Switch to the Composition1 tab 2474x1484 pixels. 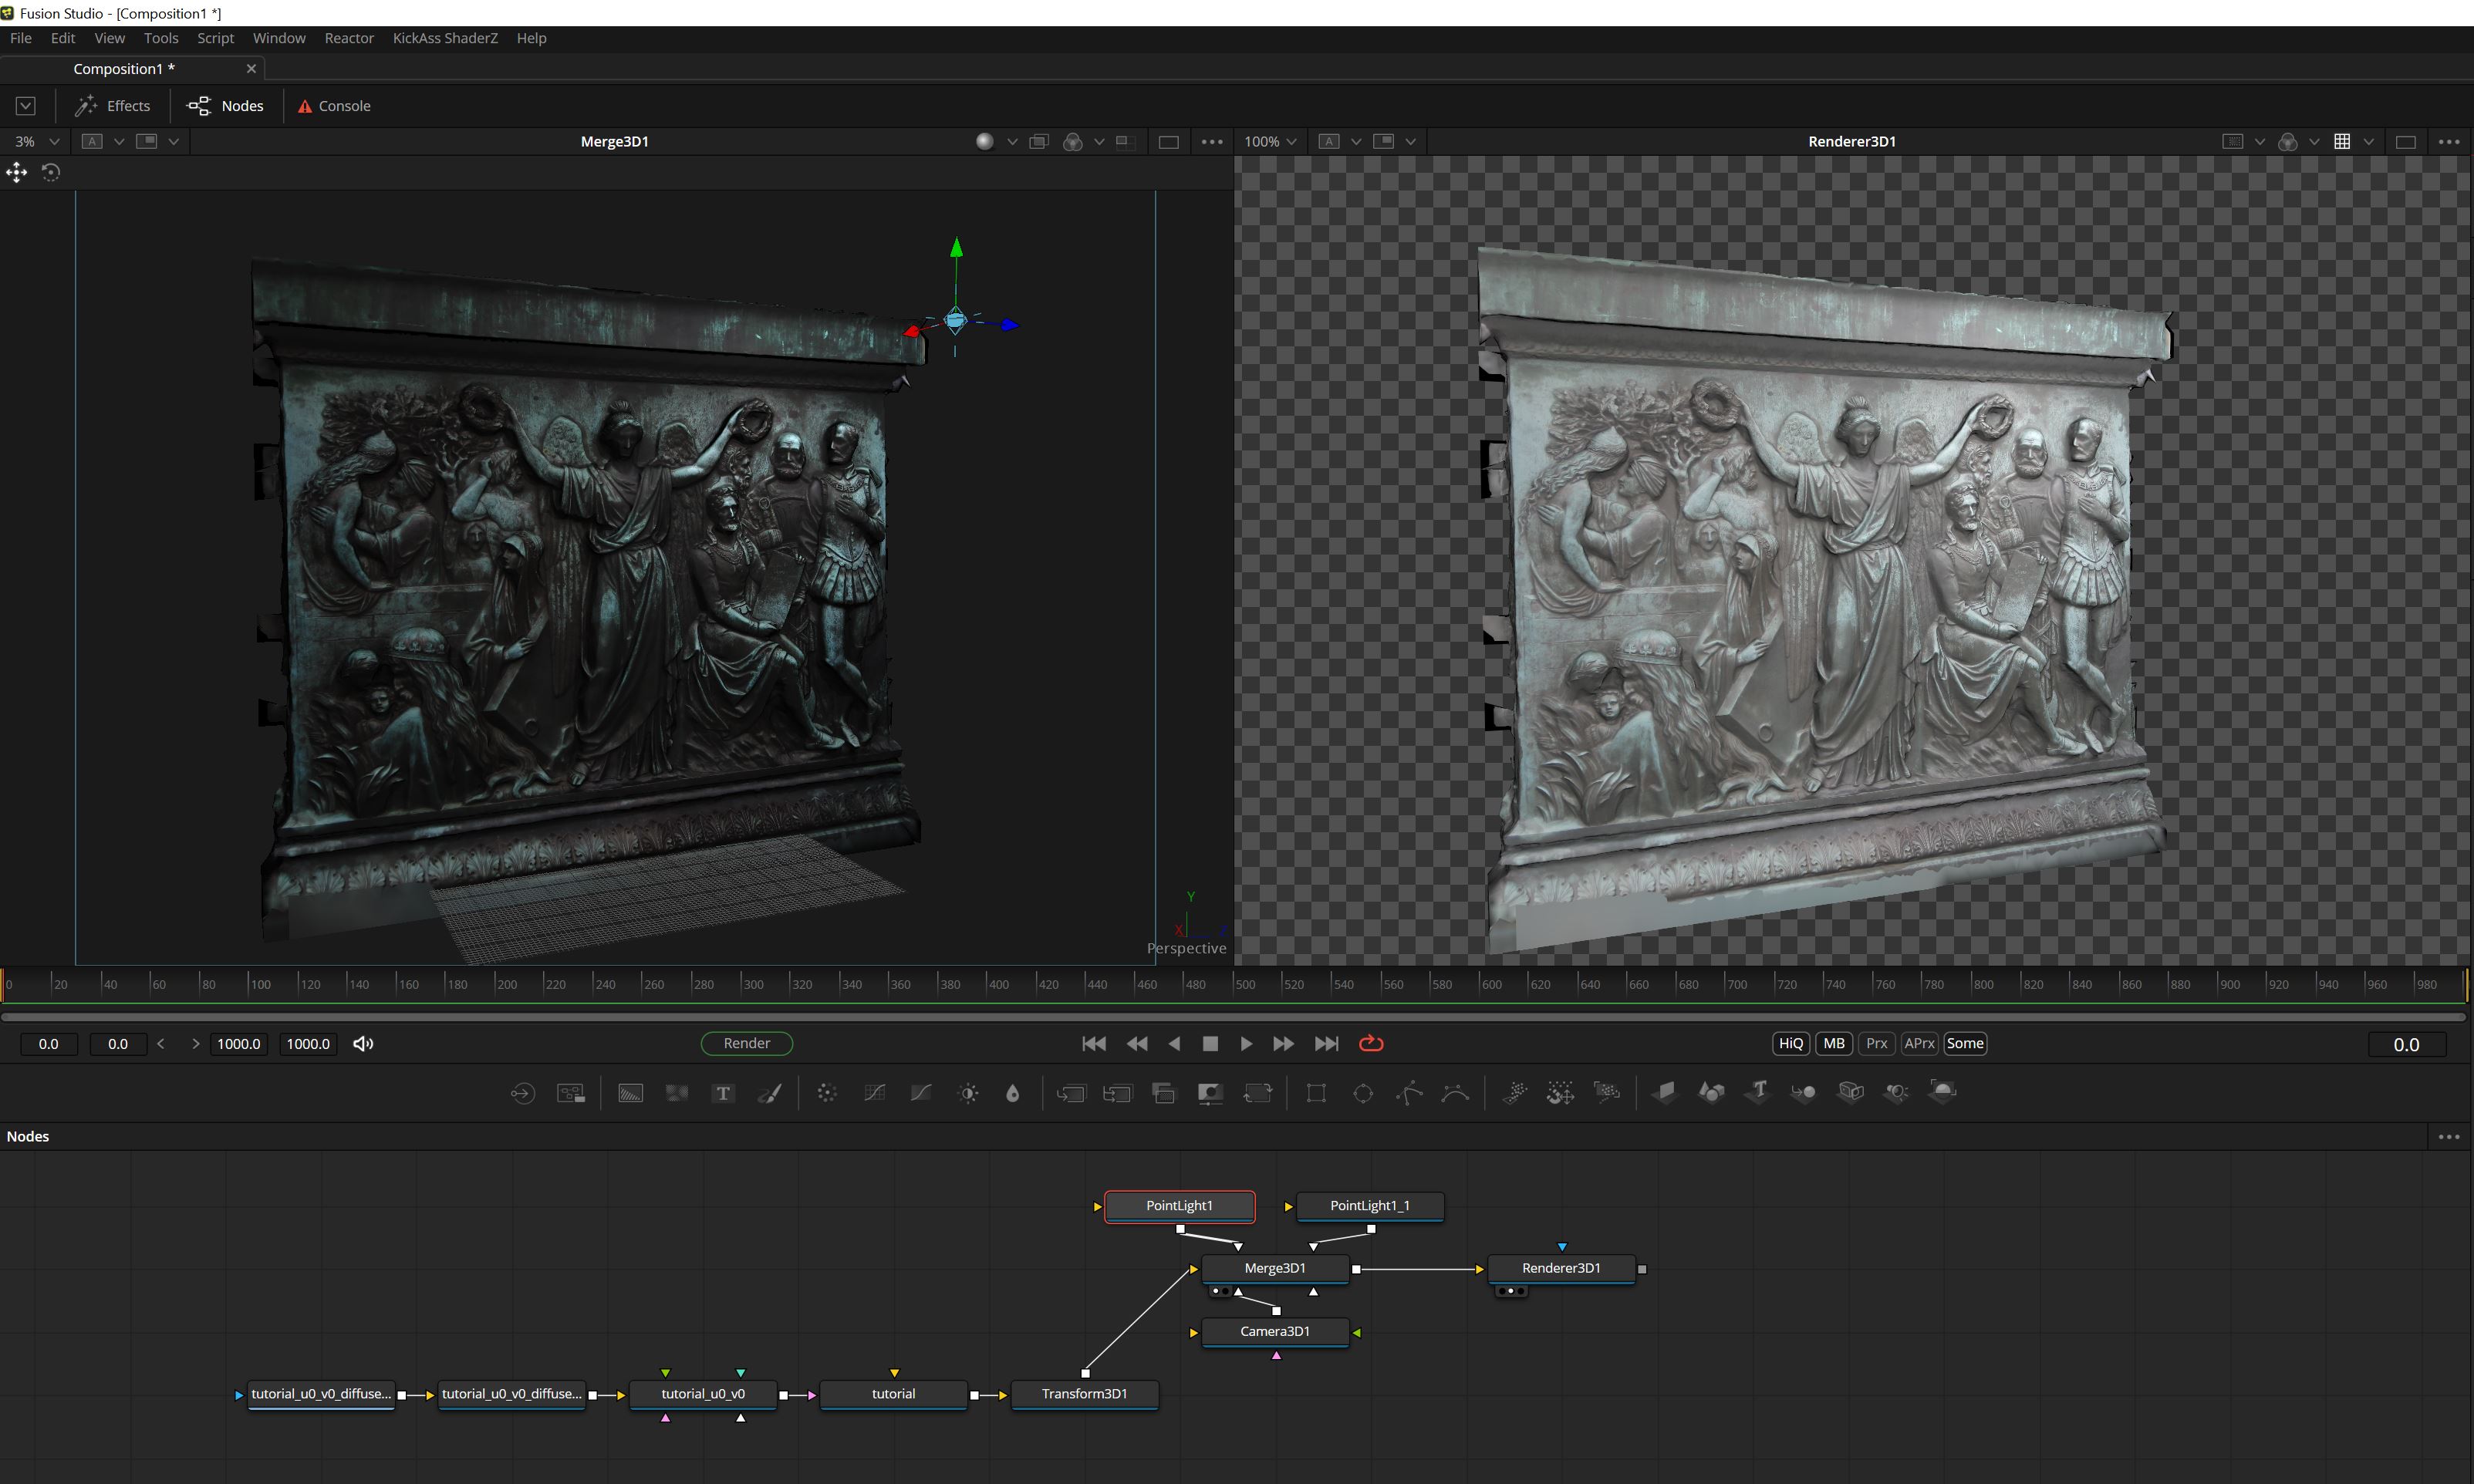pos(124,69)
